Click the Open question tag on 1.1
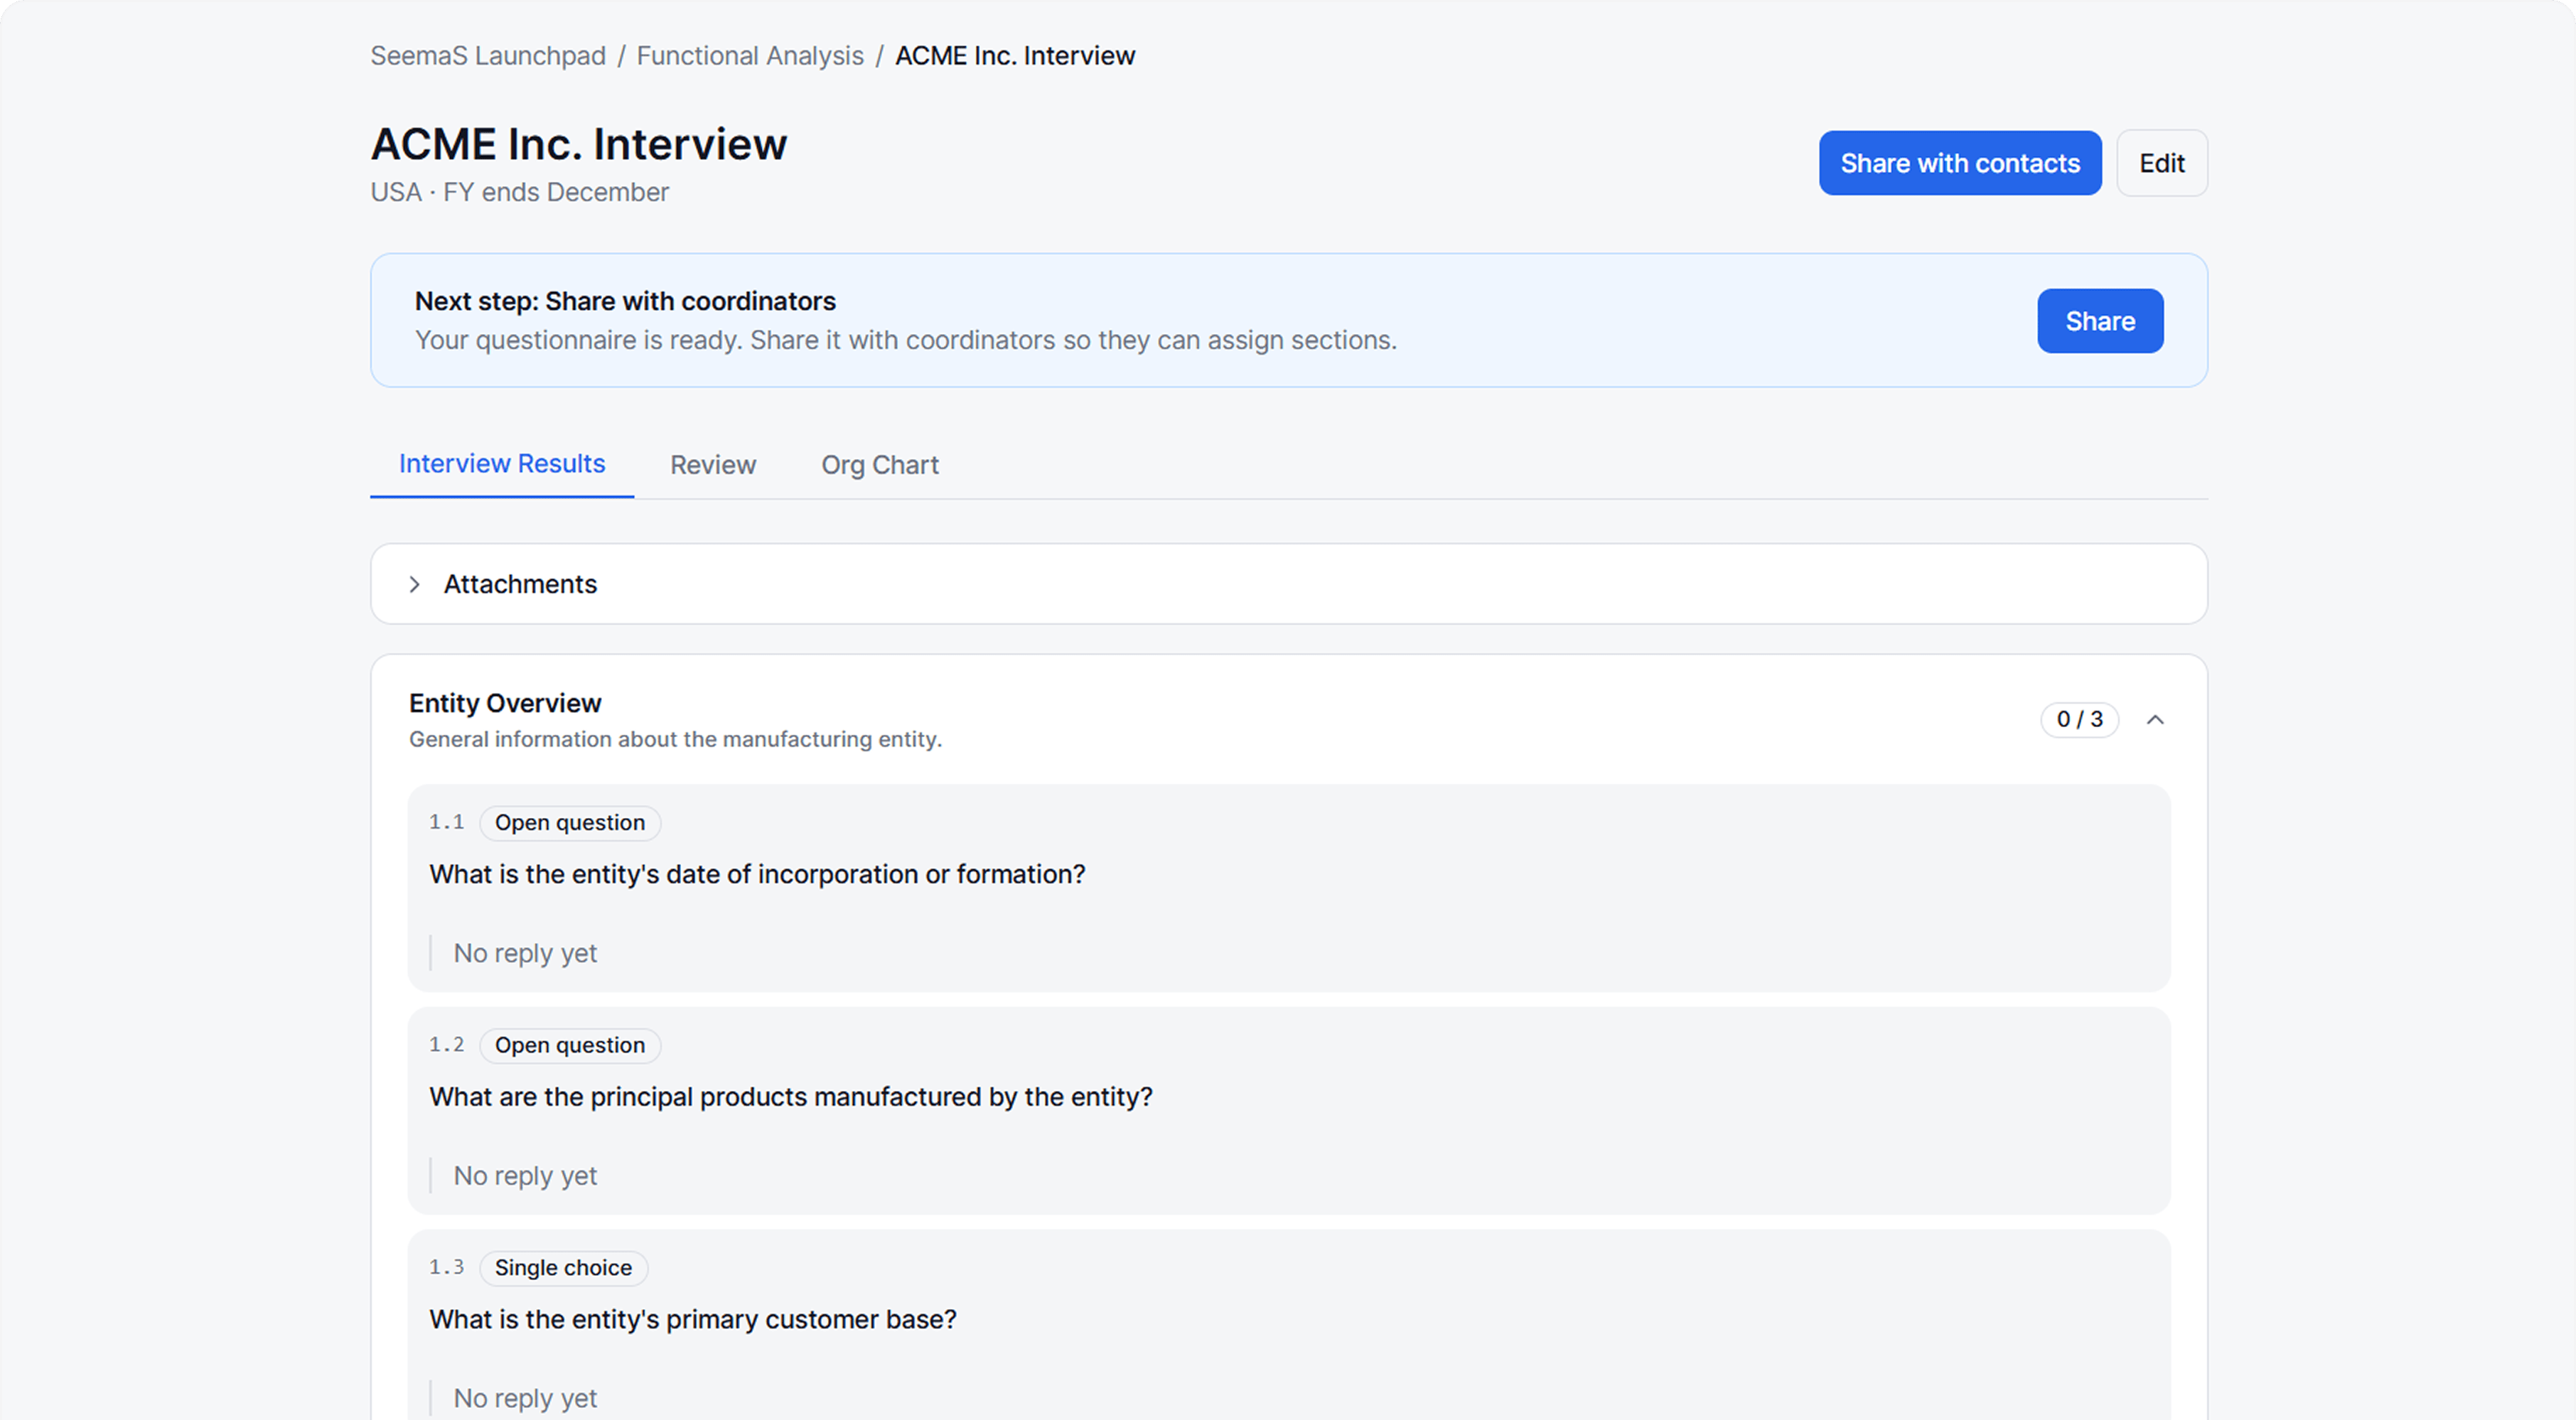This screenshot has width=2576, height=1420. click(570, 823)
